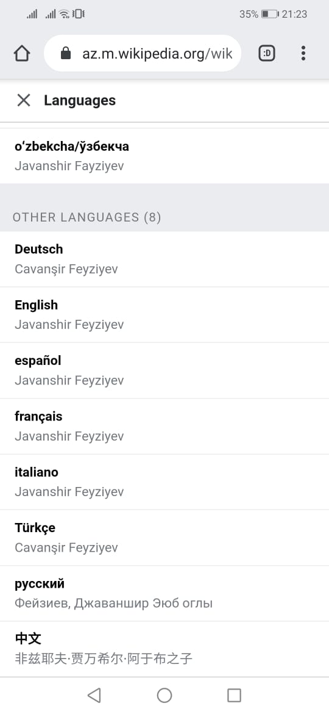This screenshot has width=329, height=714.
Task: Open the français article link
Action: pyautogui.click(x=164, y=426)
